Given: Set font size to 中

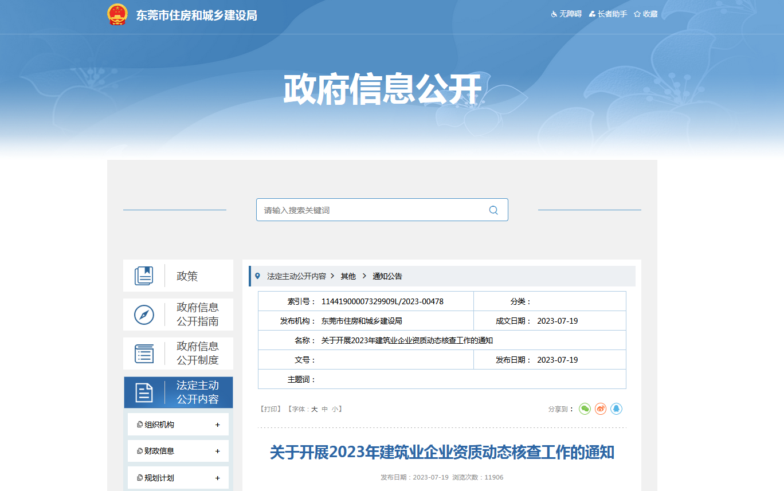Looking at the screenshot, I should [324, 409].
